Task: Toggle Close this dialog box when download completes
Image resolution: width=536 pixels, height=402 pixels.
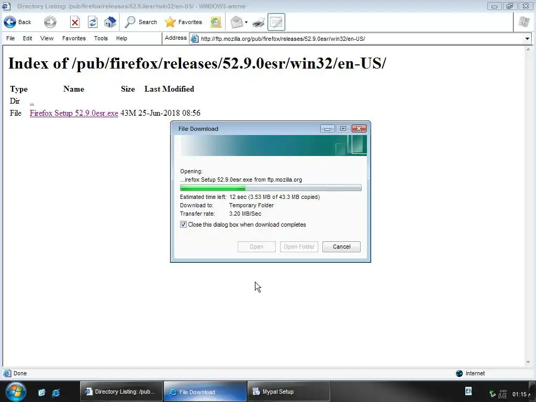Action: [x=183, y=225]
